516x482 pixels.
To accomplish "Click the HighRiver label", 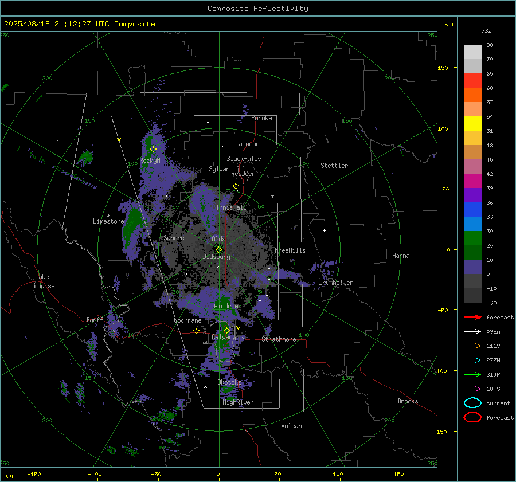I will click(238, 402).
